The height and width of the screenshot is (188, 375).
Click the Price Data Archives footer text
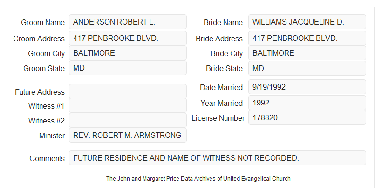click(198, 179)
